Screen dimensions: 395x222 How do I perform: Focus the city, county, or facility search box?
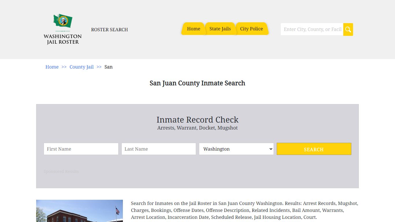[312, 29]
